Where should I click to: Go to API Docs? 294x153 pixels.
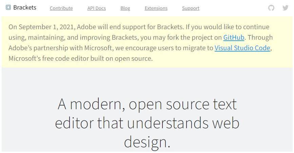point(97,8)
